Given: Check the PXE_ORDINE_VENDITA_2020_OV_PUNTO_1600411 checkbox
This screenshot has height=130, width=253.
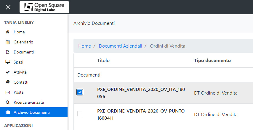Looking at the screenshot, I should [x=80, y=113].
